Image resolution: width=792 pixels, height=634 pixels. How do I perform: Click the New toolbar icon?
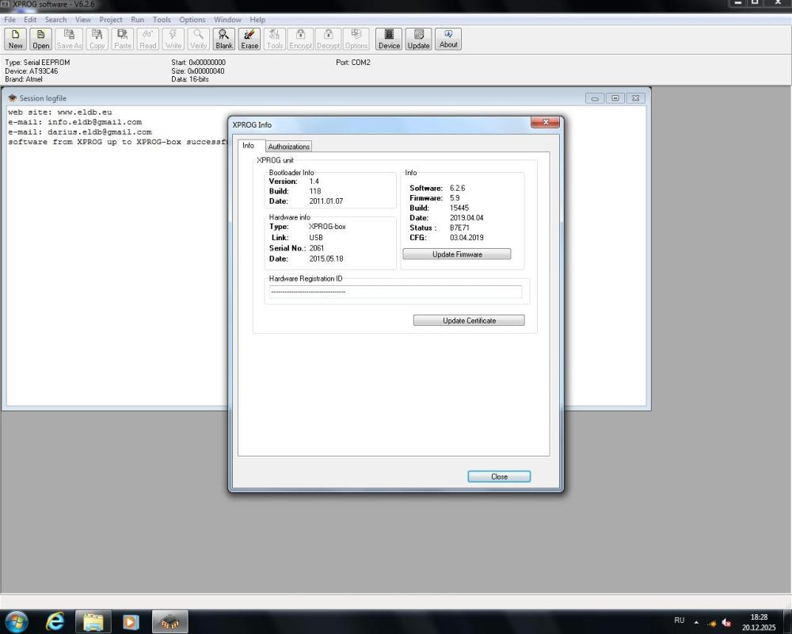pyautogui.click(x=16, y=39)
